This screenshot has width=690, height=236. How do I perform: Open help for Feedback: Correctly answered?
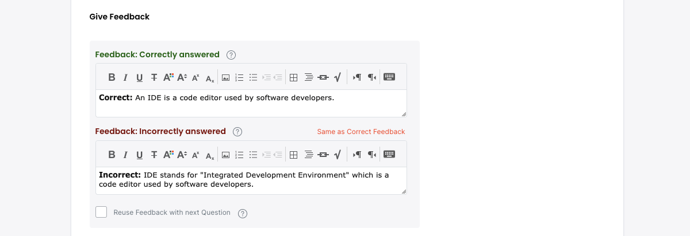point(231,55)
